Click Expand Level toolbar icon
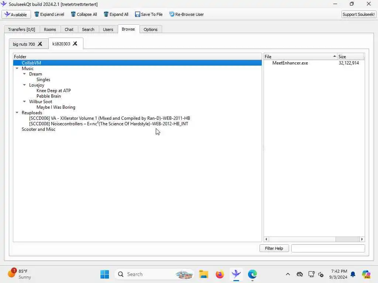378x283 pixels. pyautogui.click(x=37, y=14)
